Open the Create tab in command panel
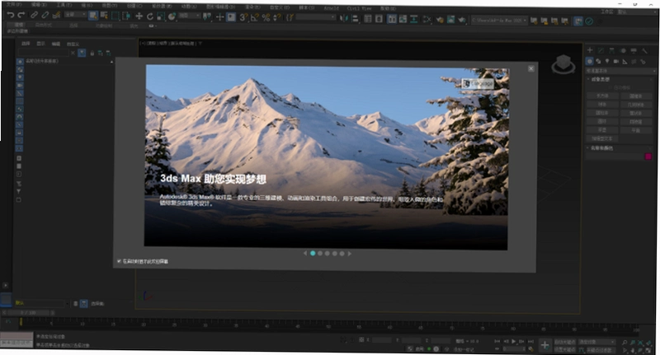This screenshot has height=355, width=660. (590, 50)
